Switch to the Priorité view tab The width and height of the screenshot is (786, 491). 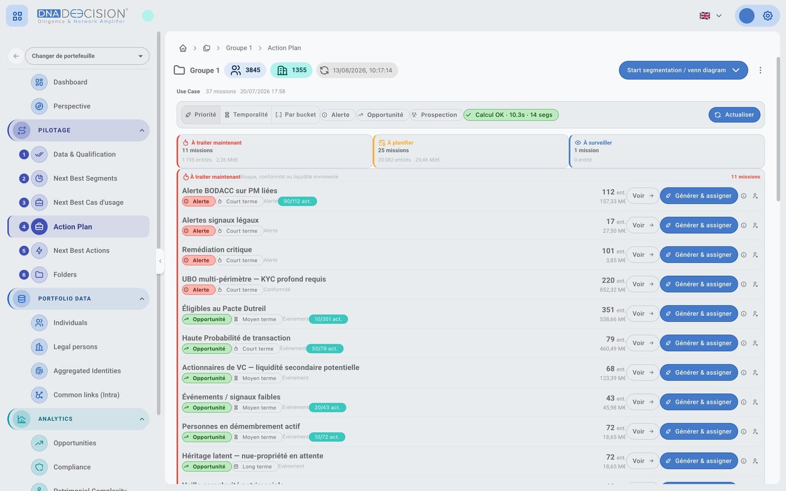coord(200,115)
